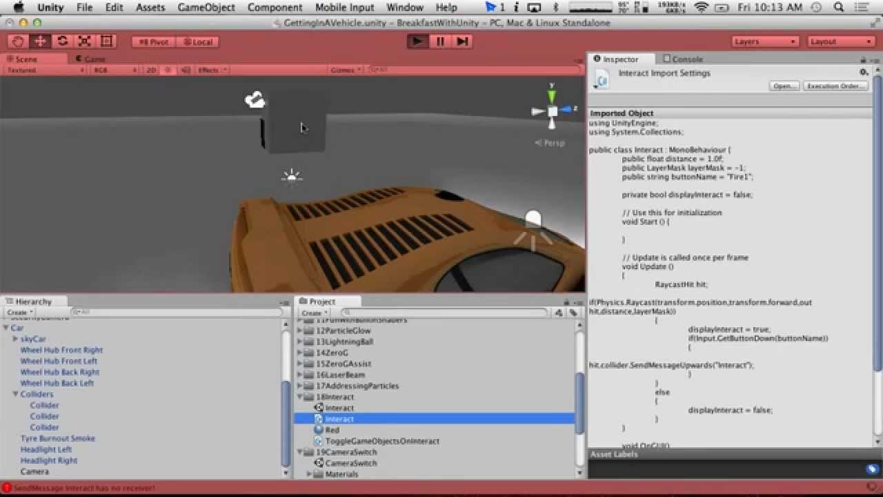Select the Move tool
The height and width of the screenshot is (497, 883).
coord(40,41)
